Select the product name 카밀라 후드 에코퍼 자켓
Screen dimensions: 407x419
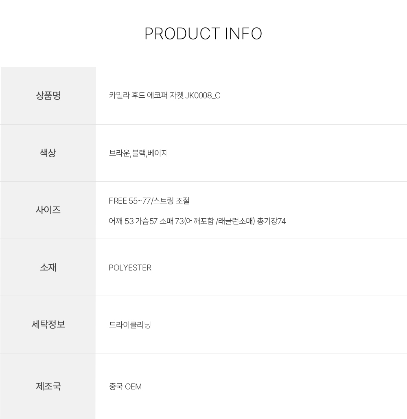[146, 96]
